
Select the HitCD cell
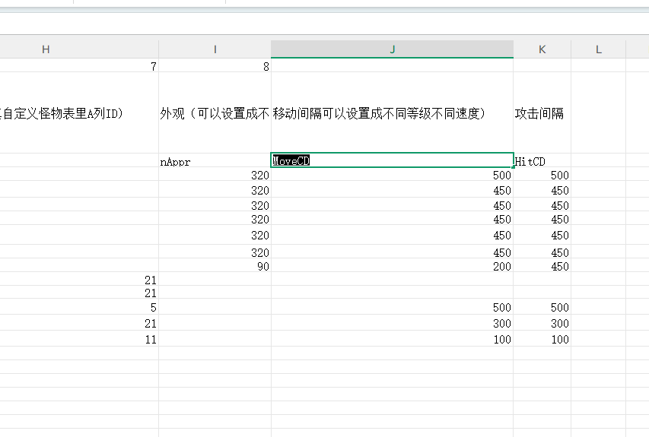coord(542,161)
